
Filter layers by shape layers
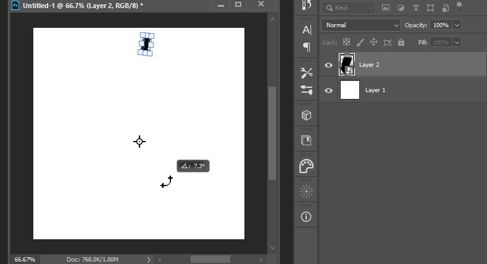point(430,8)
